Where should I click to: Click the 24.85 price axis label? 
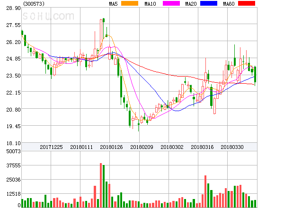[x=13, y=59]
